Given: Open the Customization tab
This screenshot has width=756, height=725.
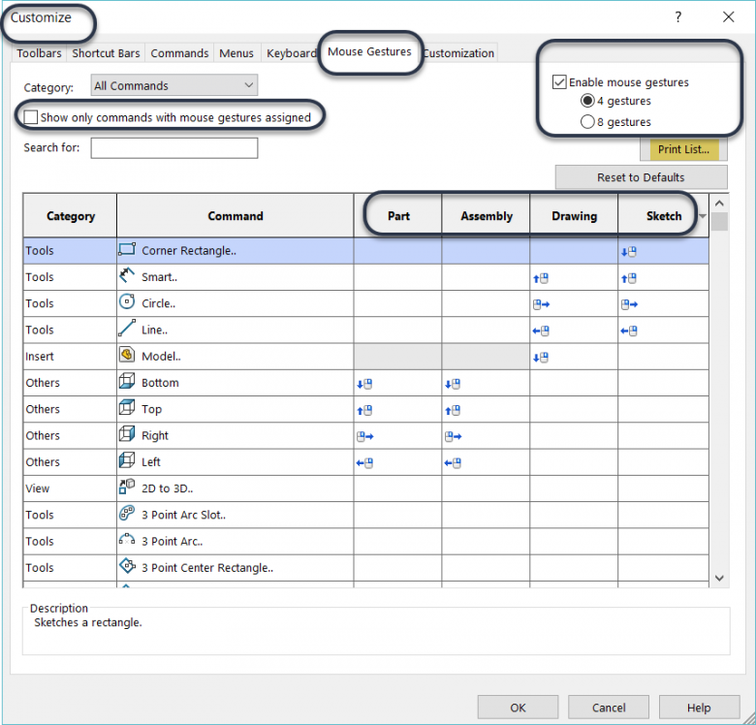Looking at the screenshot, I should pos(458,53).
